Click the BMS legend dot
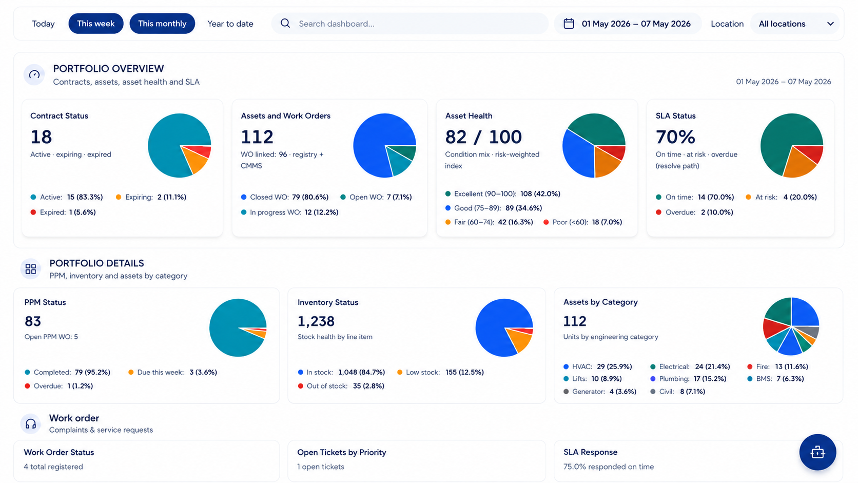858x483 pixels. point(750,379)
